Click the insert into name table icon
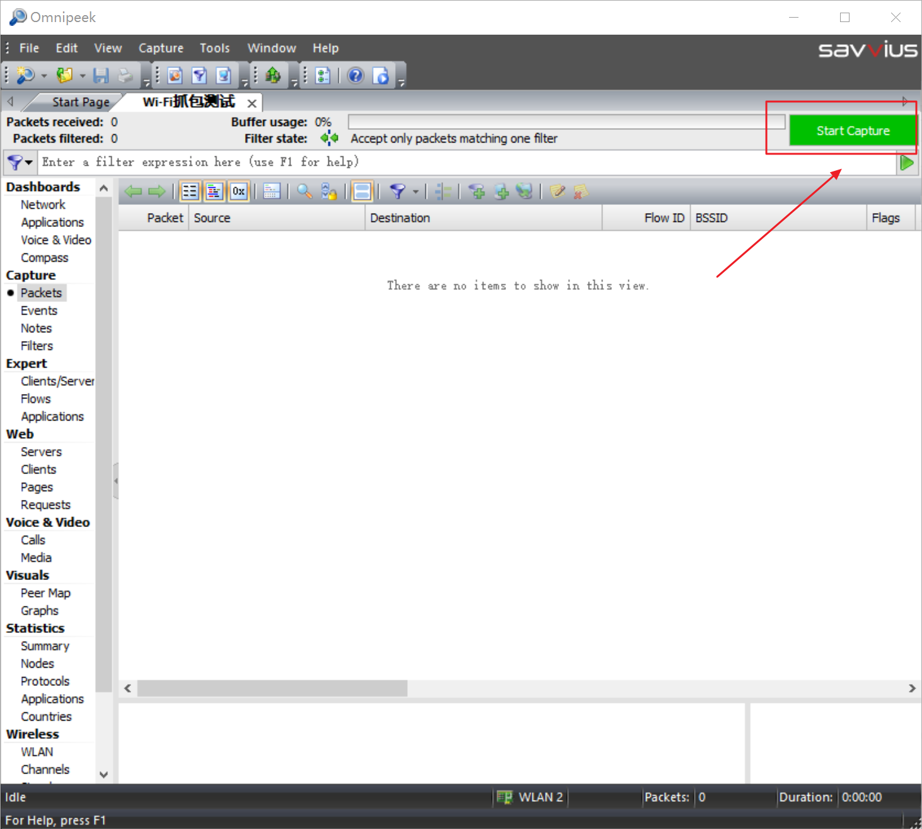This screenshot has width=922, height=829. 501,192
